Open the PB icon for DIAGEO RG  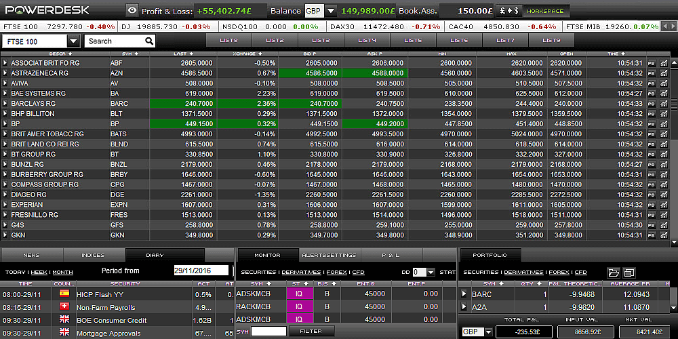coord(652,195)
